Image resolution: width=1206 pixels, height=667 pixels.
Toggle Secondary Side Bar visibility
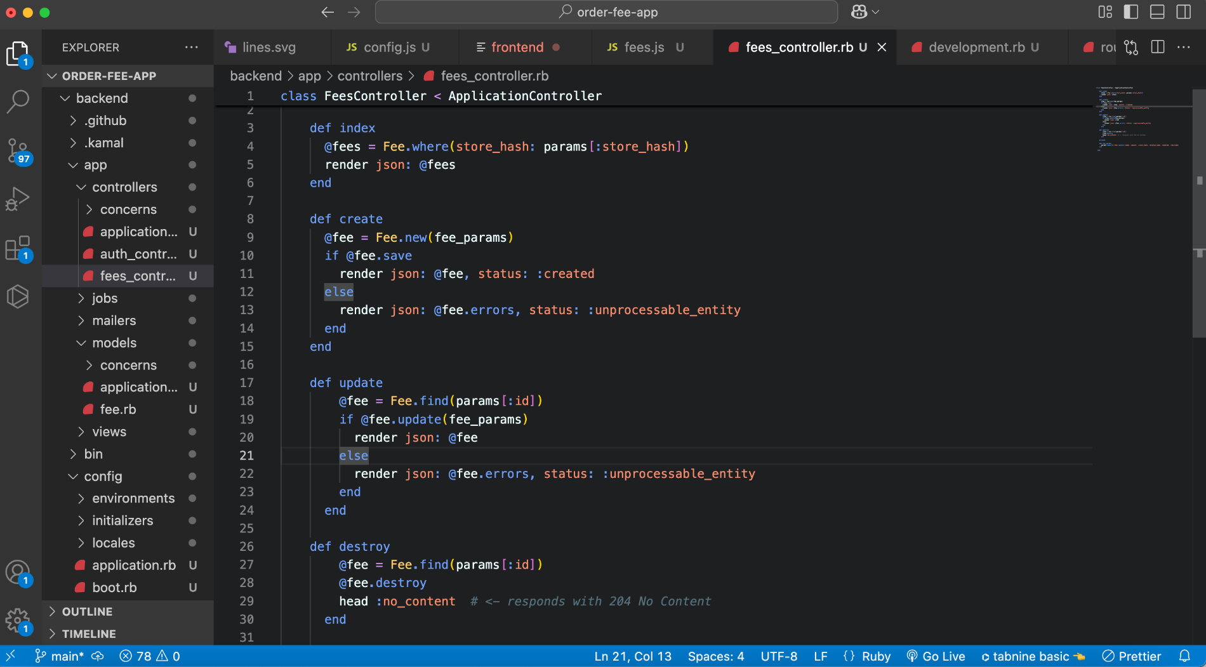click(1184, 12)
